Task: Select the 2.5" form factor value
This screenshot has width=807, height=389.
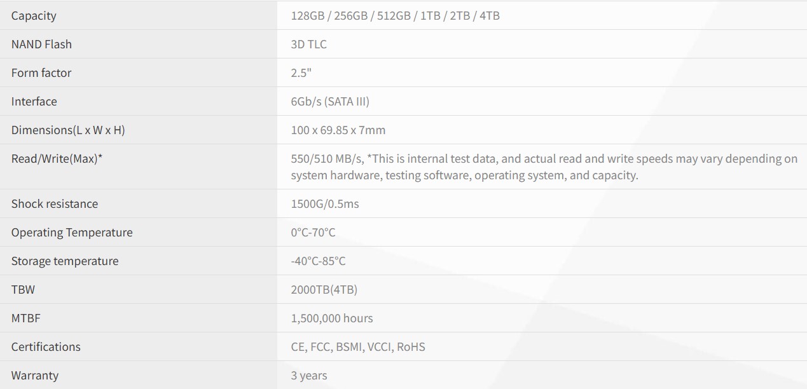Action: (301, 72)
